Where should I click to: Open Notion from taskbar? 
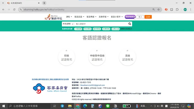(115, 106)
